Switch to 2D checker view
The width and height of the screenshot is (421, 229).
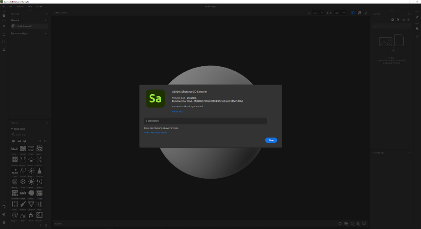(359, 13)
